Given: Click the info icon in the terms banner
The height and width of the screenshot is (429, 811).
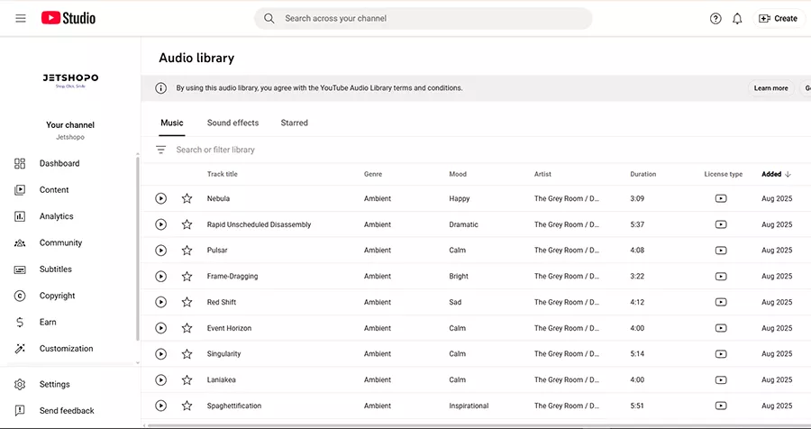Looking at the screenshot, I should pos(161,88).
